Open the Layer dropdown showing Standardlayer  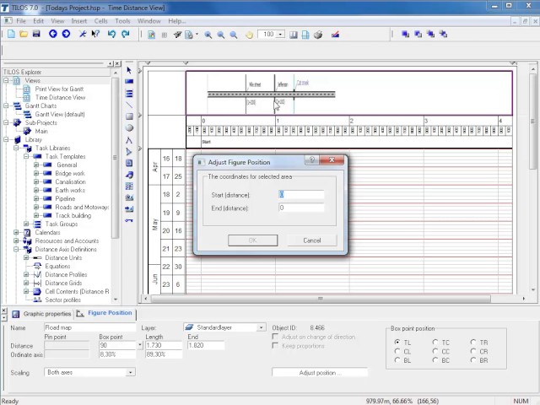point(261,327)
